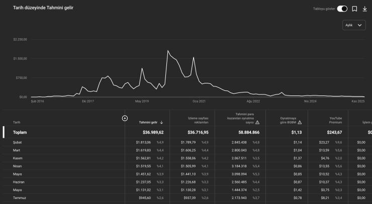The image size is (372, 204).
Task: Click warning triangle next to Oynatmaya göre BGBM
Action: [300, 122]
